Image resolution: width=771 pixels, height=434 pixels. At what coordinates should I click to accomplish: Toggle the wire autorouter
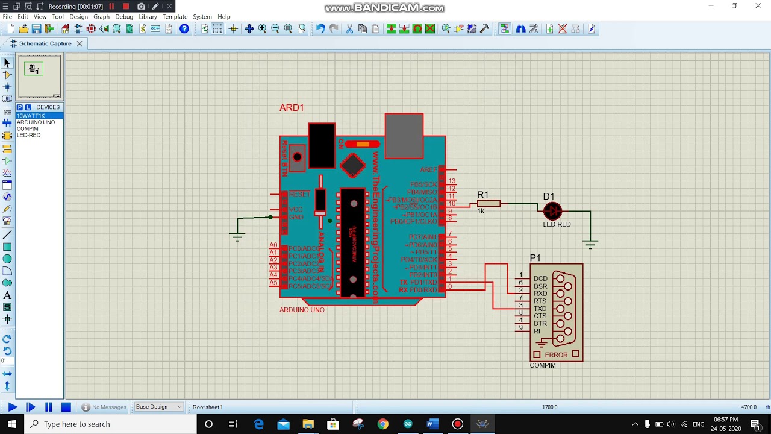pos(505,29)
